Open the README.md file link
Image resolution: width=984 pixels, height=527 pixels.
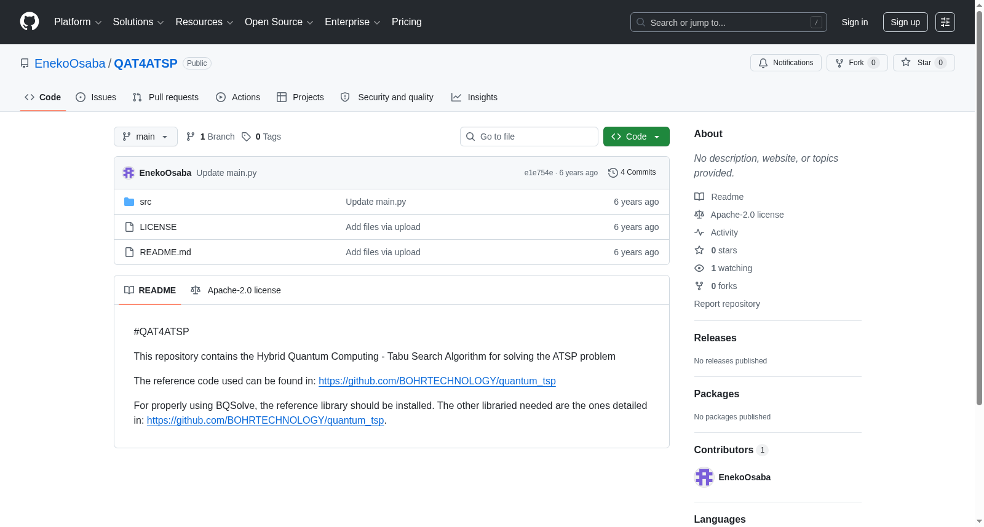pyautogui.click(x=165, y=252)
